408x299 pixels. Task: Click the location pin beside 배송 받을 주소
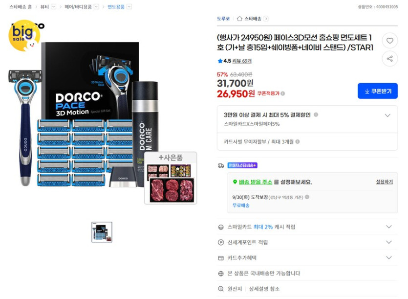point(235,182)
